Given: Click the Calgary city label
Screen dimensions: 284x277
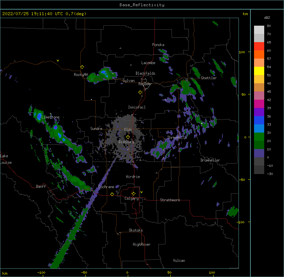Looking at the screenshot, I should click(x=132, y=198).
